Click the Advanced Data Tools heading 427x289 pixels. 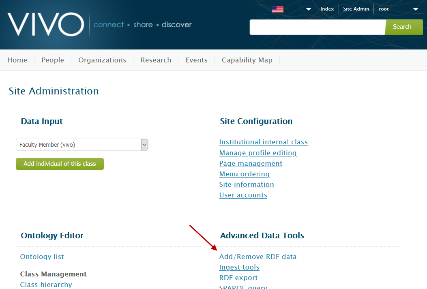(262, 235)
